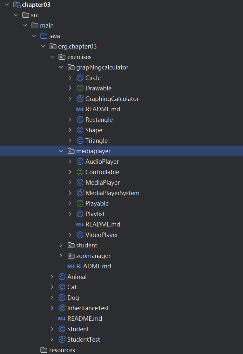Expand the Playlist class members
243x354 pixels.
70,214
